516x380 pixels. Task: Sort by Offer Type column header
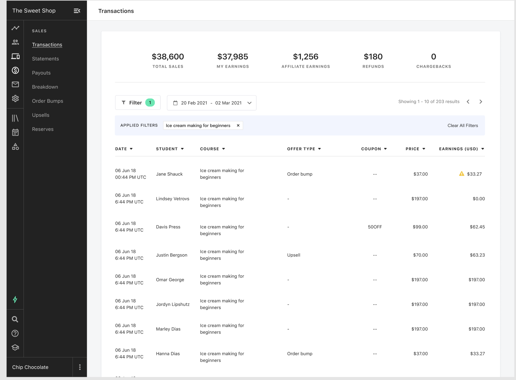click(x=304, y=149)
